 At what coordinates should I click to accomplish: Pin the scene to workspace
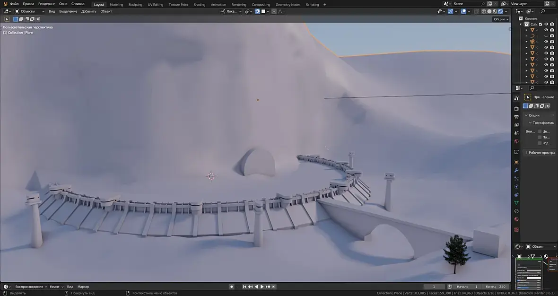click(483, 4)
